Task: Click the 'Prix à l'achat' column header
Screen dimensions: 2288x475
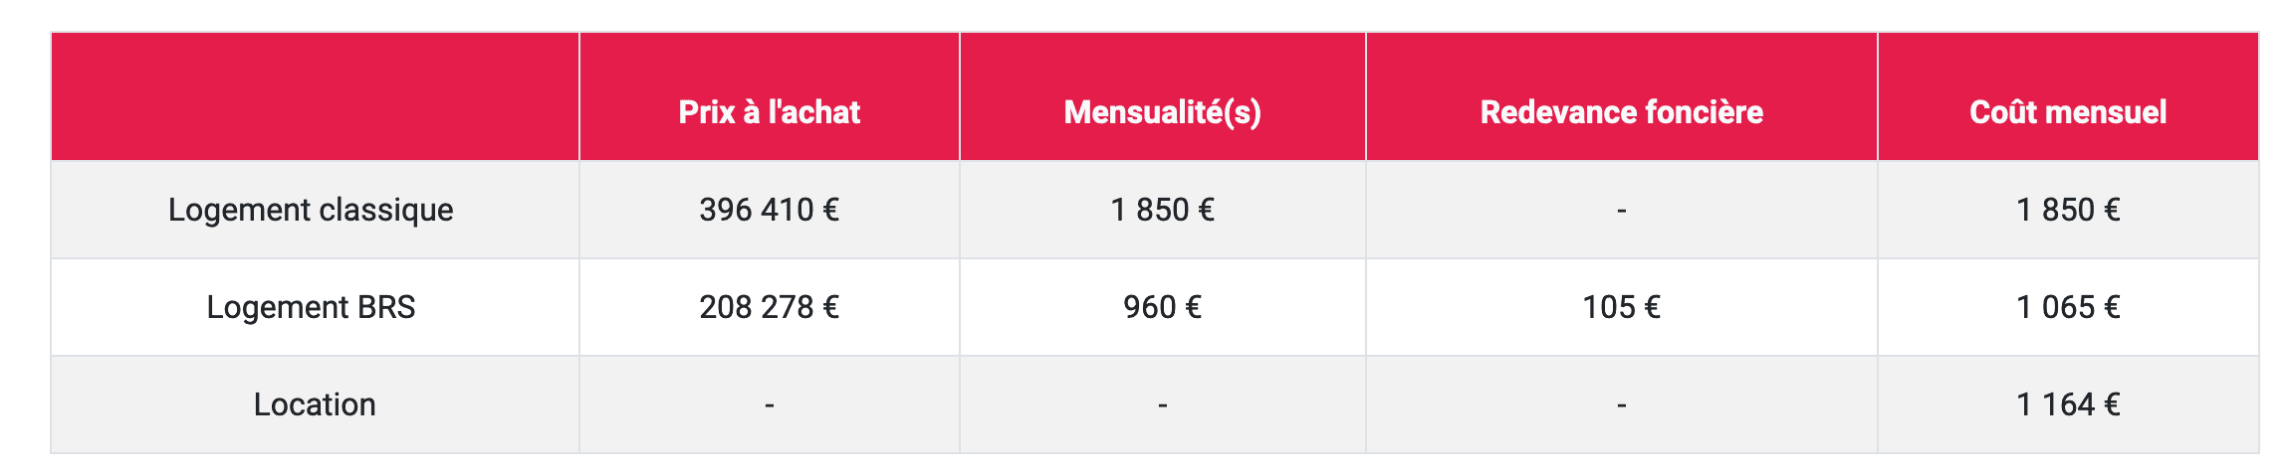Action: (x=769, y=111)
